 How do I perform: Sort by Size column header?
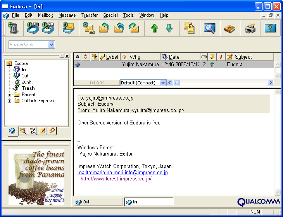click(204, 57)
